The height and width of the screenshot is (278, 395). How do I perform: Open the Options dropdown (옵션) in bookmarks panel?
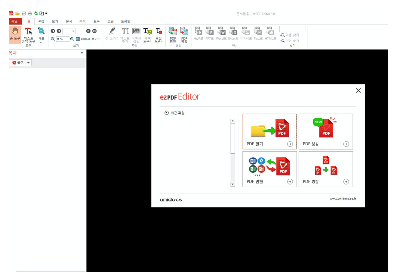(x=21, y=63)
